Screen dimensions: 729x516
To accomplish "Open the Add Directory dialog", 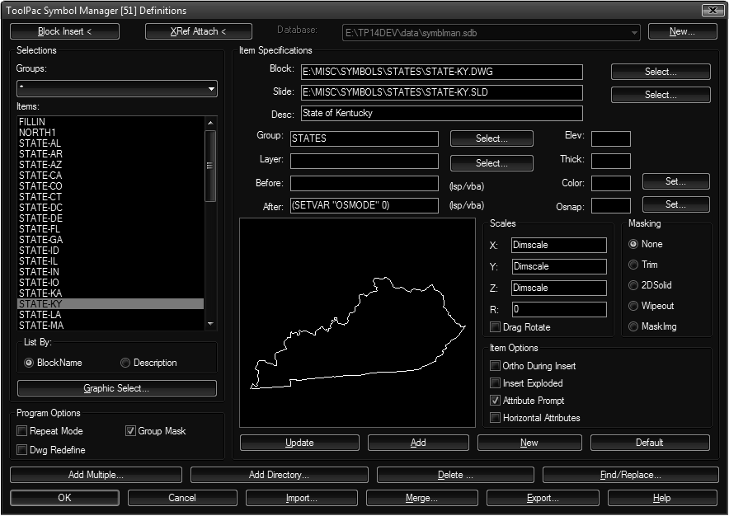I will 279,475.
